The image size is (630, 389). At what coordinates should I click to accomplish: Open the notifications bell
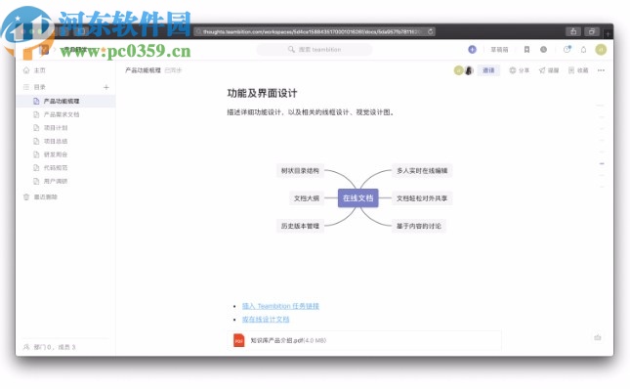pos(583,50)
